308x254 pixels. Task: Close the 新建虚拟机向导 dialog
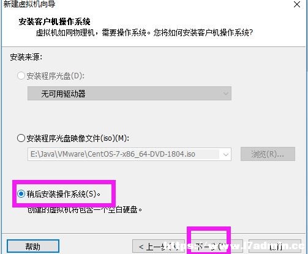pos(297,4)
